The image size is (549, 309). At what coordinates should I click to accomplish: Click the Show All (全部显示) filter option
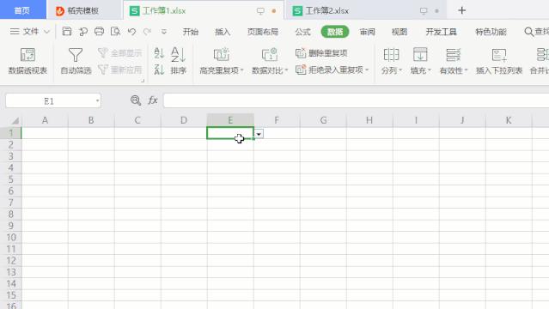(x=120, y=53)
